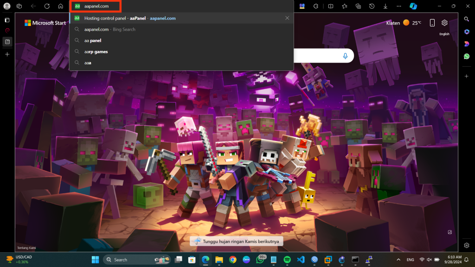Open the Favorites list

[x=344, y=6]
